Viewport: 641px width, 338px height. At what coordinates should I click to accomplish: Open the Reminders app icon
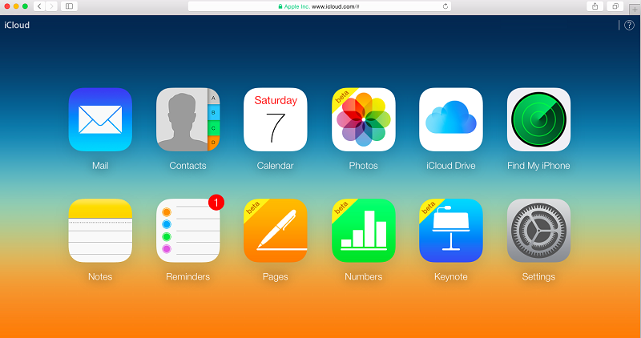pyautogui.click(x=188, y=231)
